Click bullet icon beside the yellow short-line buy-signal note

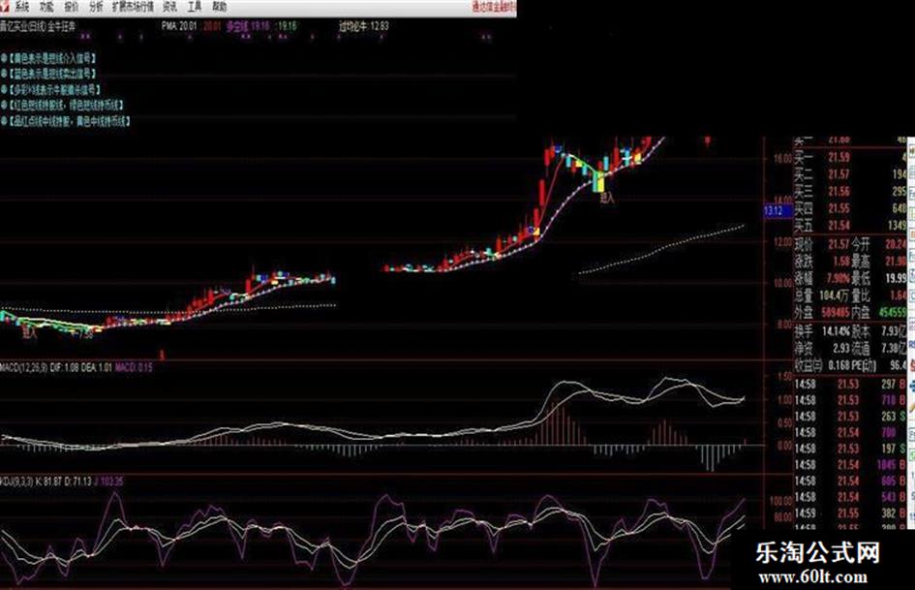(x=4, y=58)
